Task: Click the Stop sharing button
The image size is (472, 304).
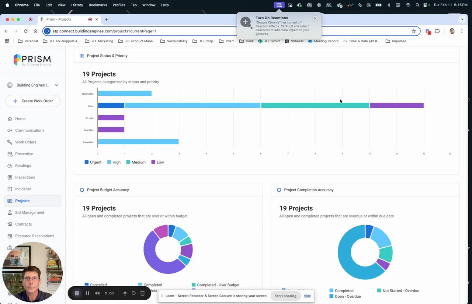Action: pyautogui.click(x=285, y=296)
